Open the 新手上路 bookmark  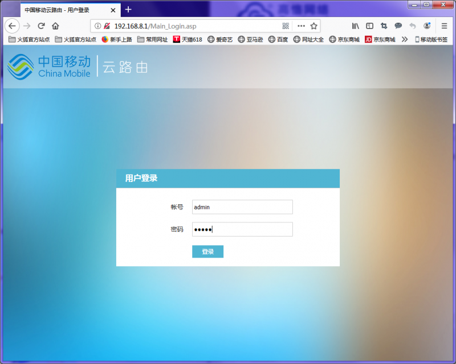point(117,39)
